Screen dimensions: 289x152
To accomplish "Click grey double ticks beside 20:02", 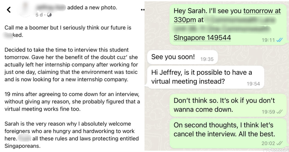I will (279, 143).
